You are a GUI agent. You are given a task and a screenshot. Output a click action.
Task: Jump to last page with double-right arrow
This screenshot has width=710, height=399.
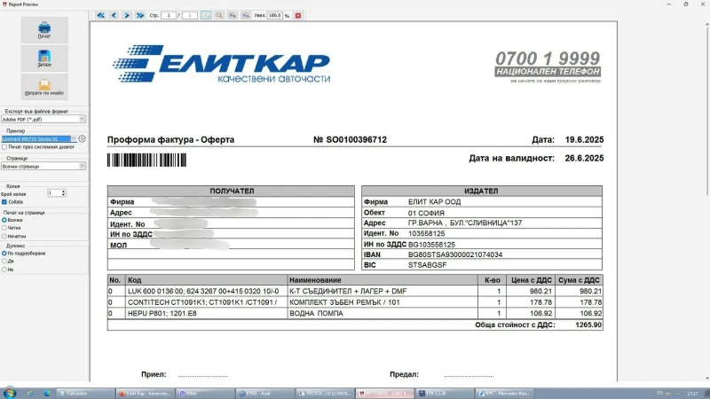tap(140, 15)
